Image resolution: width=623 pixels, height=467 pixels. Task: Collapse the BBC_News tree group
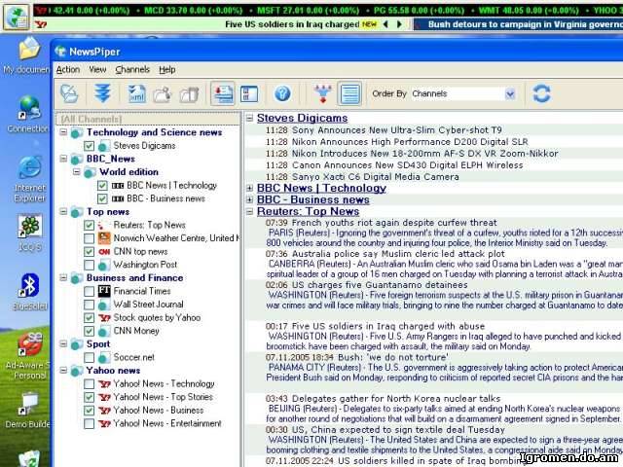coord(63,159)
